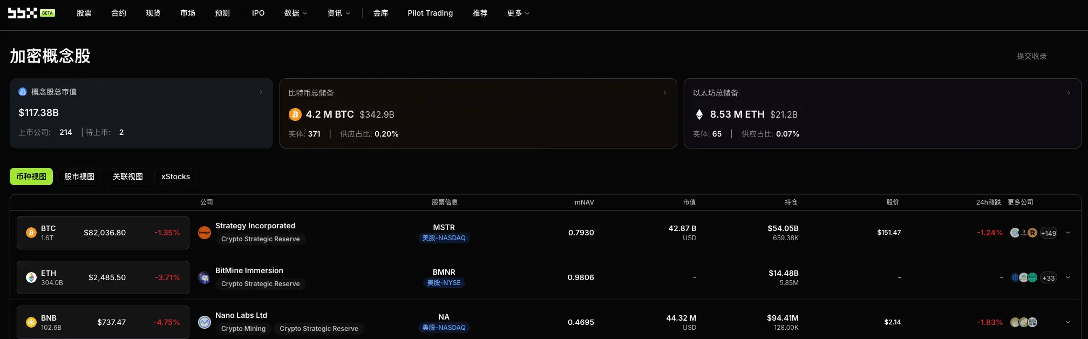
Task: Click the BitMine Immersion company logo
Action: (x=205, y=277)
